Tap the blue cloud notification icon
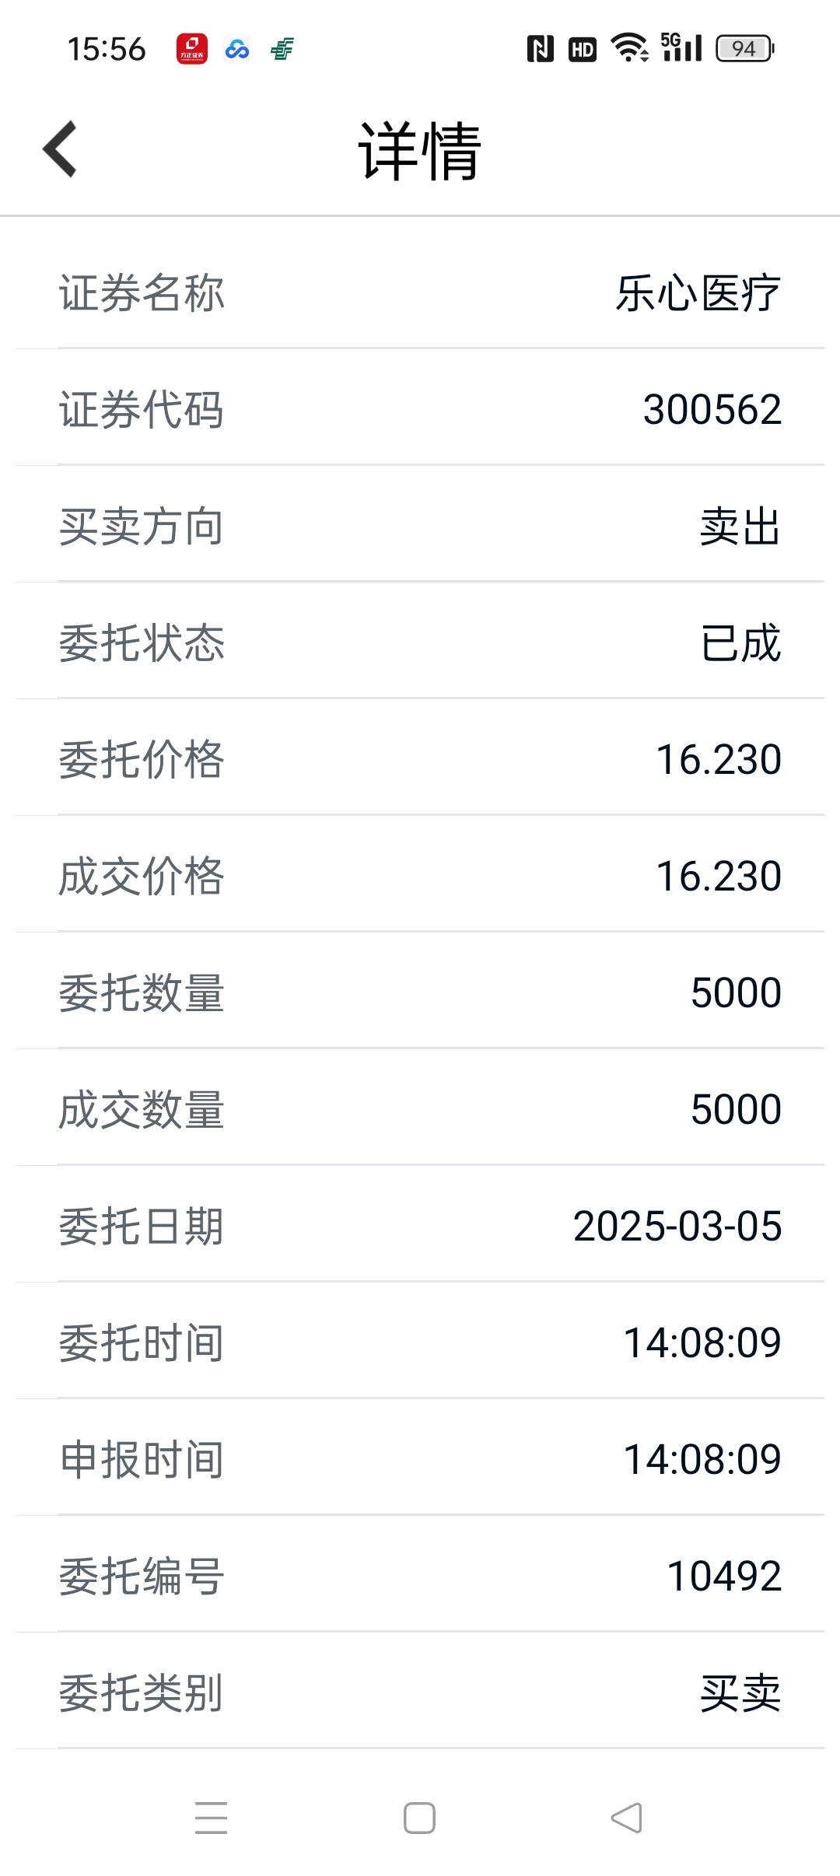Viewport: 840px width, 1876px height. pos(237,49)
